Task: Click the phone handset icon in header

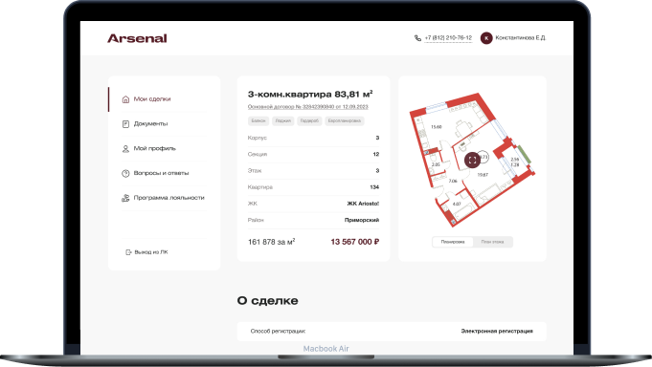Action: [x=417, y=38]
